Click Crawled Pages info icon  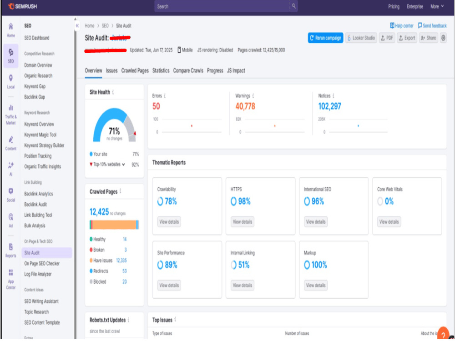click(x=121, y=191)
